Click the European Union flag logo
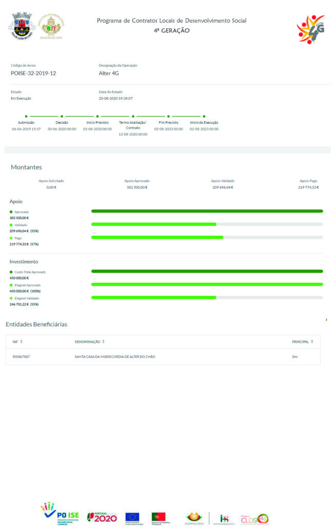Image resolution: width=331 pixels, height=526 pixels. point(132,517)
